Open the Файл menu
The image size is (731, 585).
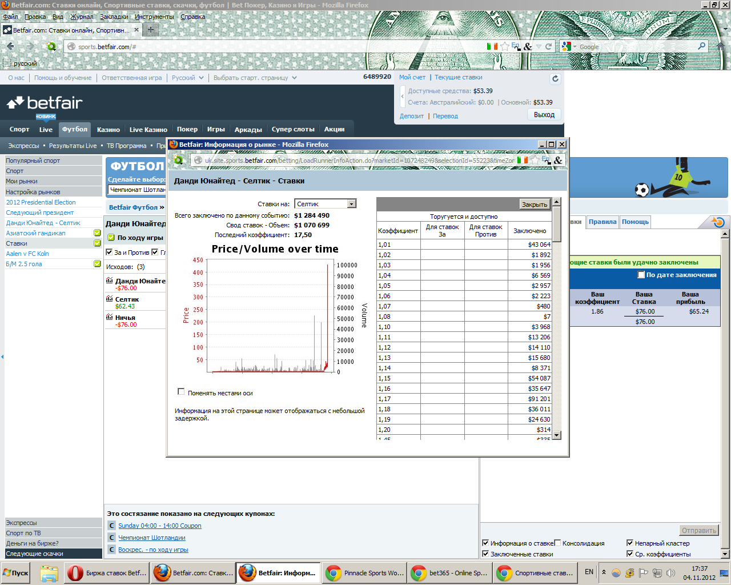(10, 17)
